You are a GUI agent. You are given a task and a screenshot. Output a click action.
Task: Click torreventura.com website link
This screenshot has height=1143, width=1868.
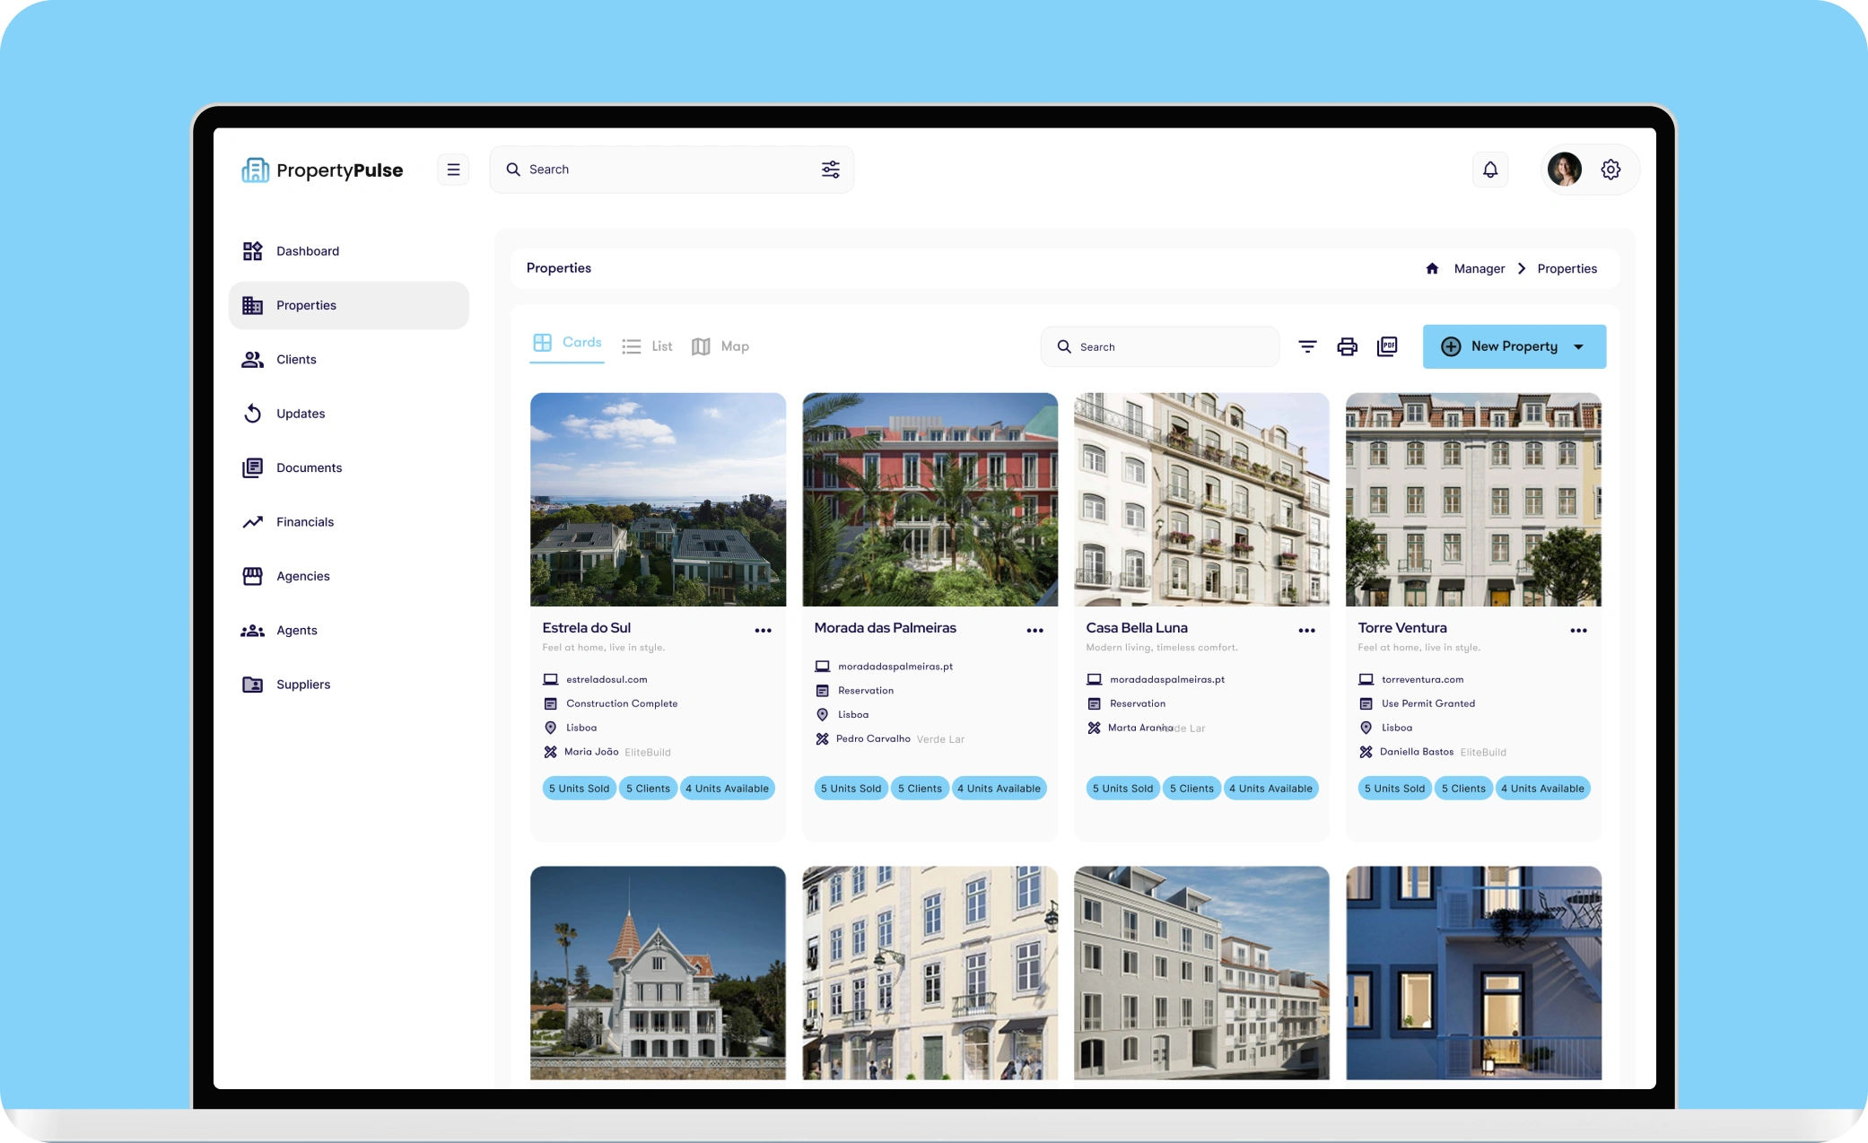1422,680
